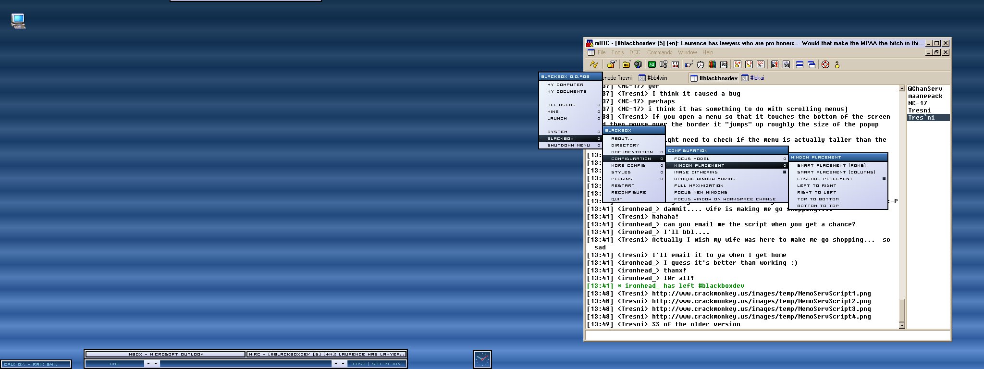Image resolution: width=984 pixels, height=369 pixels.
Task: Open the Commands menu in mIRC
Action: coord(659,52)
